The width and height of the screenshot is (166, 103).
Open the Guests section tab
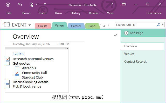click(43, 26)
